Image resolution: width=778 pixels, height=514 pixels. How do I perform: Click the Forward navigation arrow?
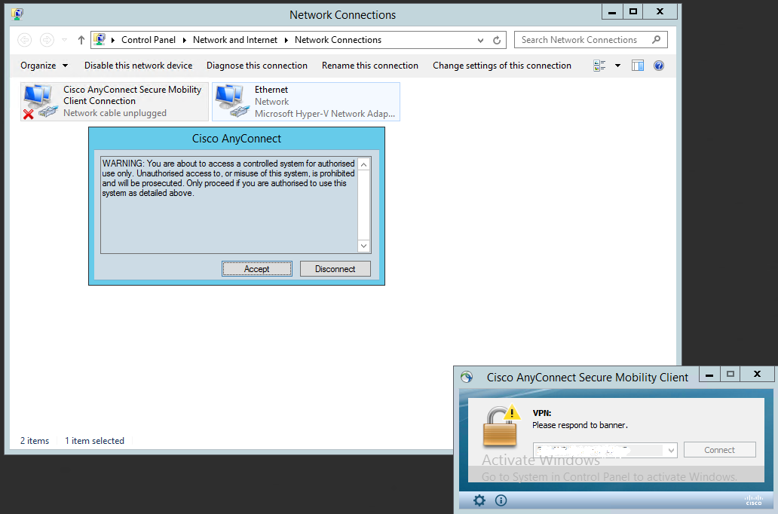(47, 40)
